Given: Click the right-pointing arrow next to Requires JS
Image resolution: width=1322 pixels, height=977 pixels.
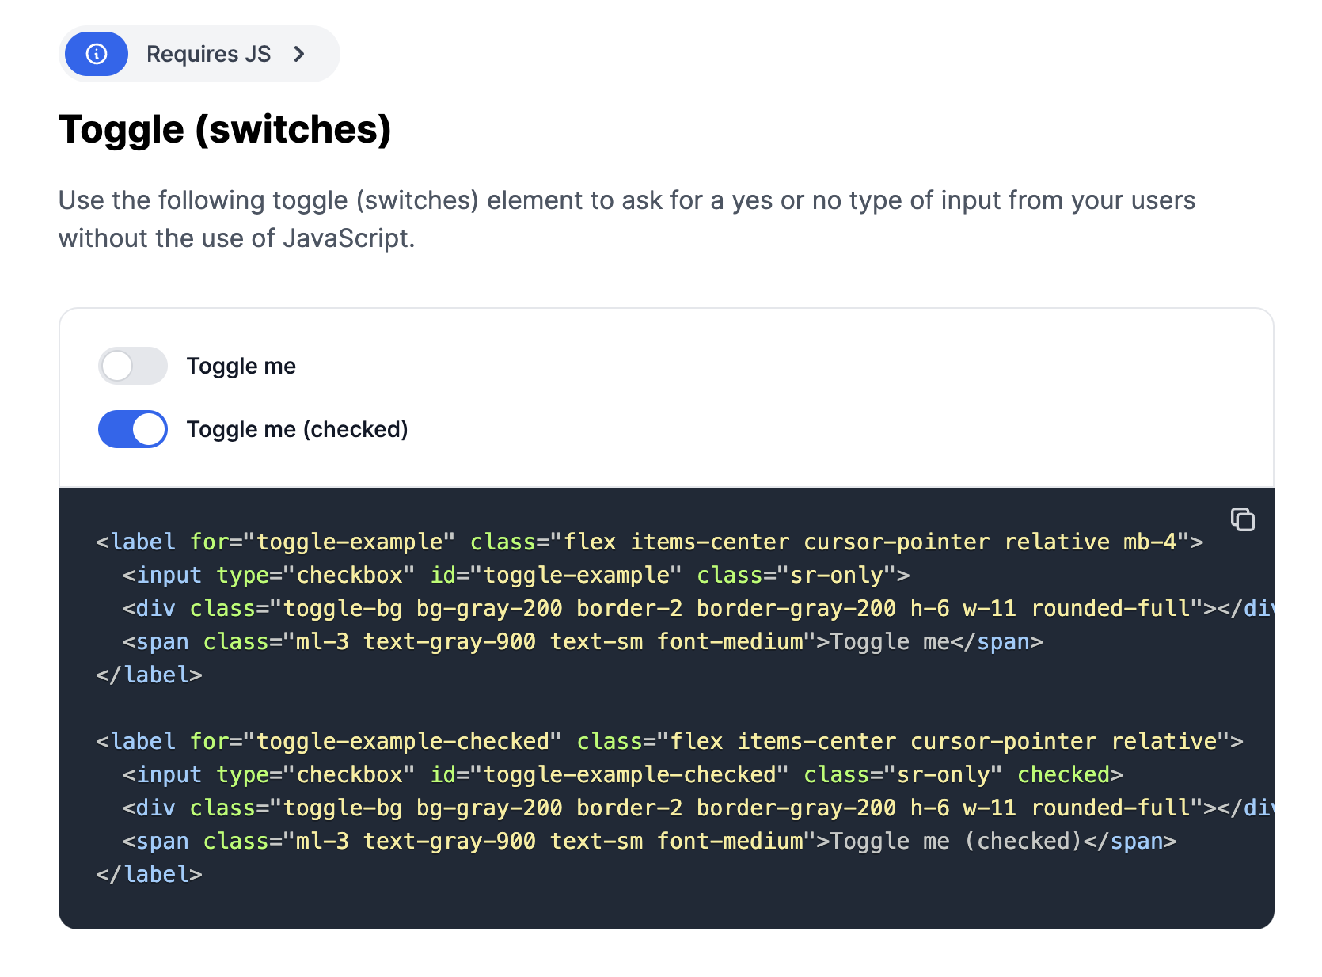Looking at the screenshot, I should click(x=299, y=54).
